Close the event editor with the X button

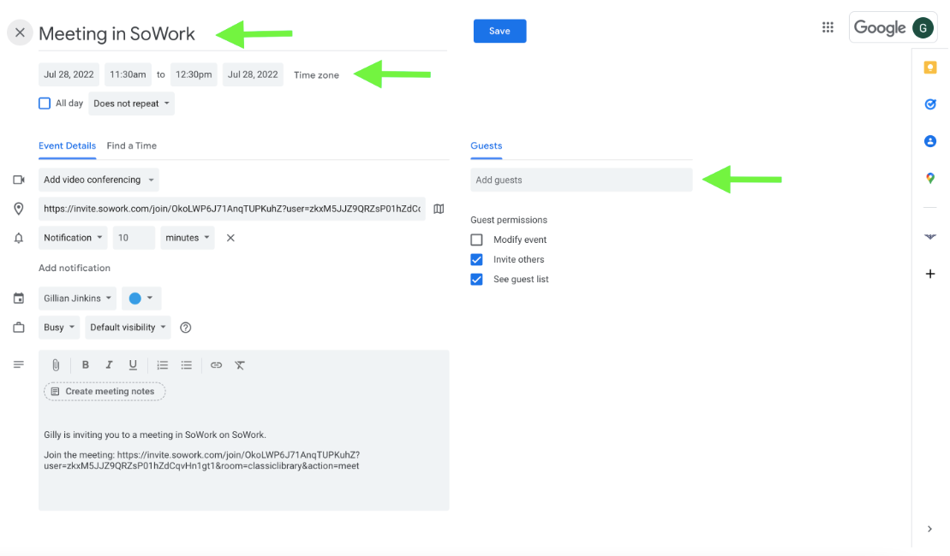coord(20,33)
